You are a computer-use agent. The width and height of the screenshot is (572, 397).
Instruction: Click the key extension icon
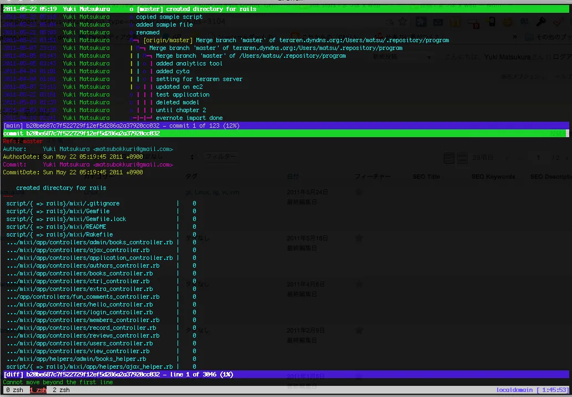coord(541,22)
